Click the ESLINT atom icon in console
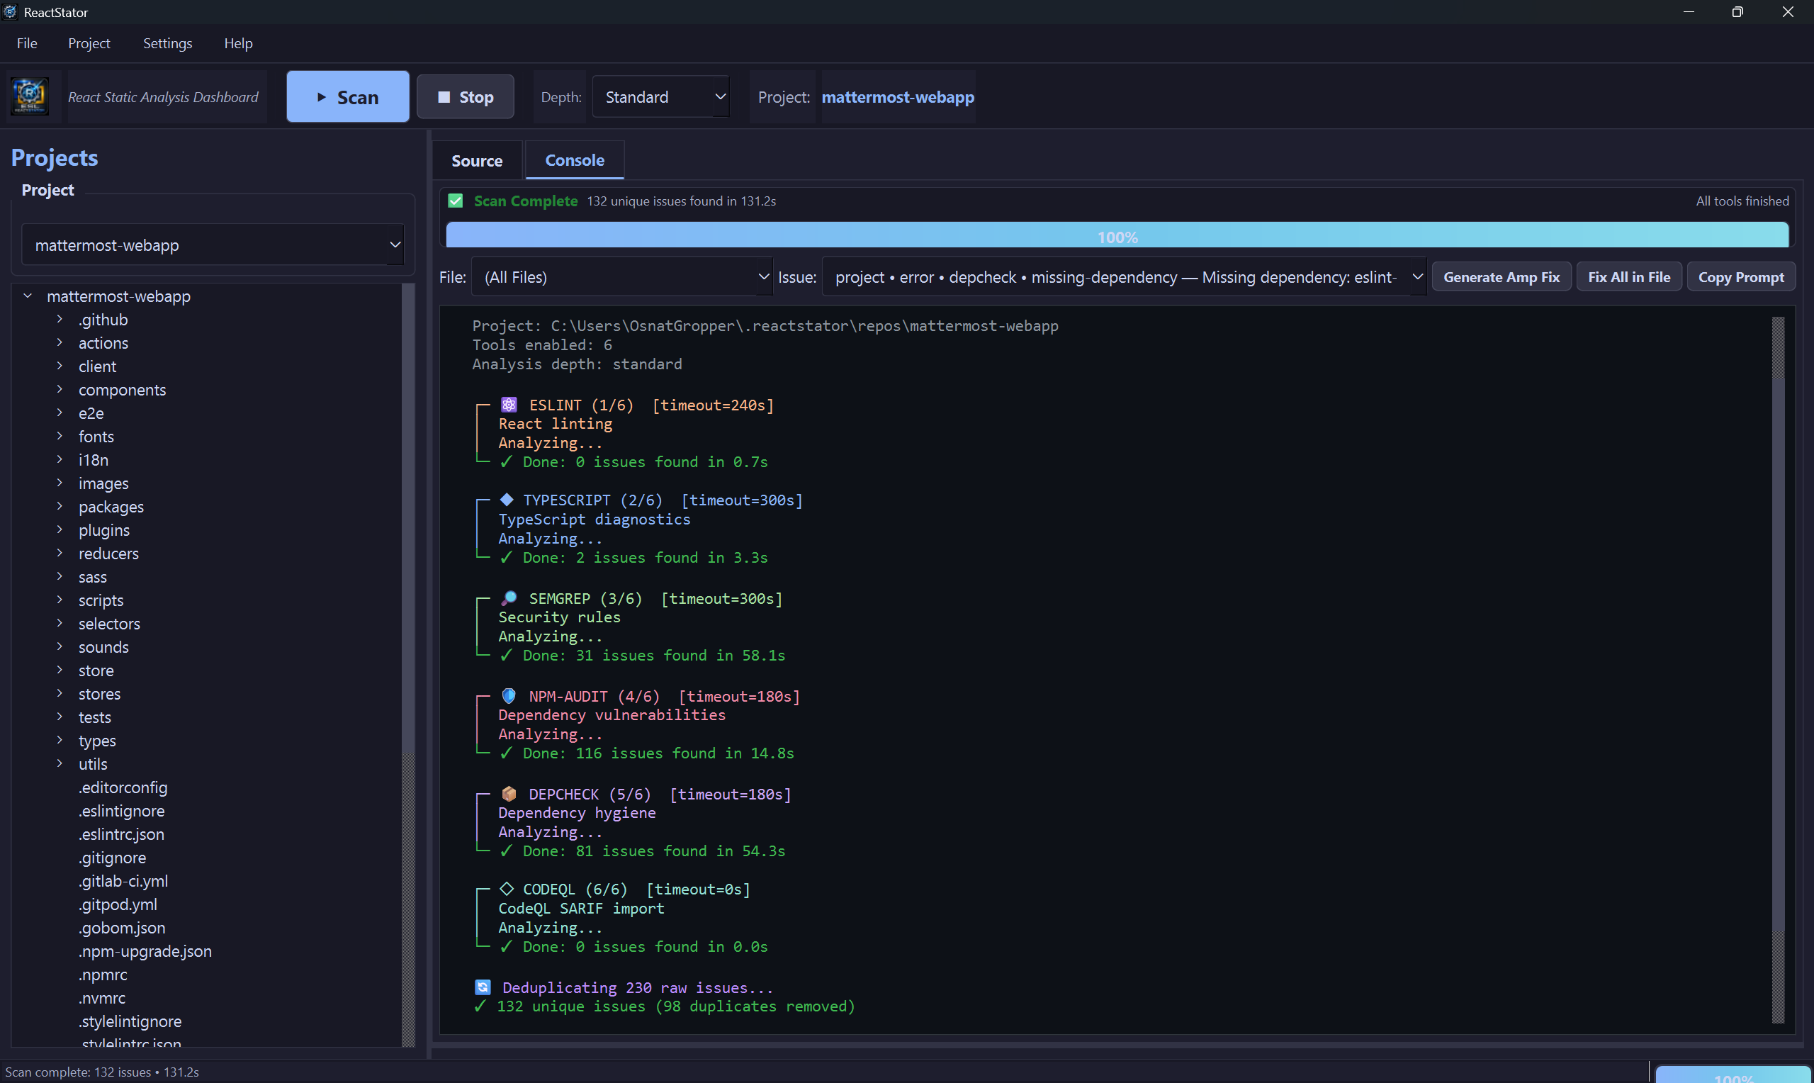The height and width of the screenshot is (1083, 1814). [x=508, y=404]
